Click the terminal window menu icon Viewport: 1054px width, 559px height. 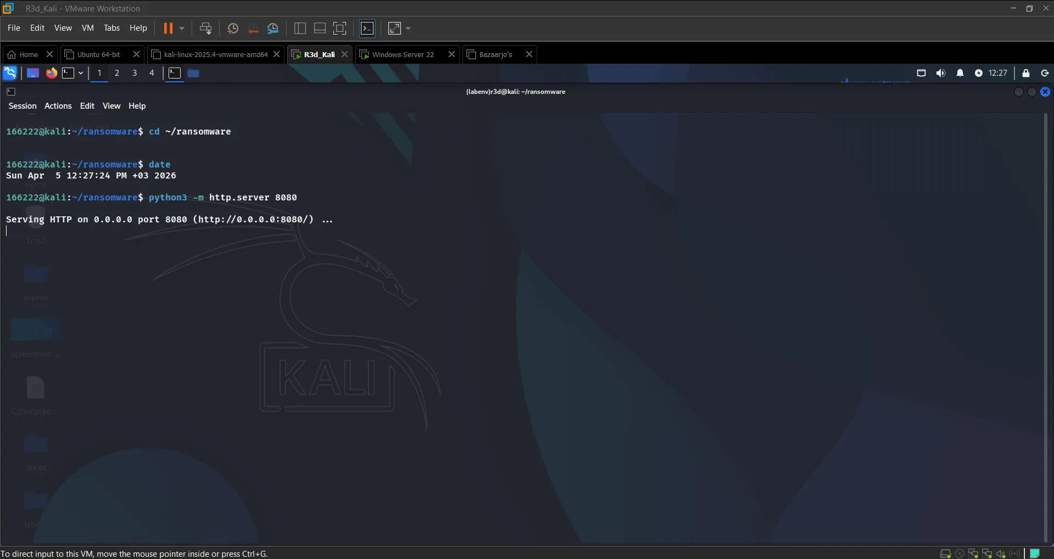(11, 92)
